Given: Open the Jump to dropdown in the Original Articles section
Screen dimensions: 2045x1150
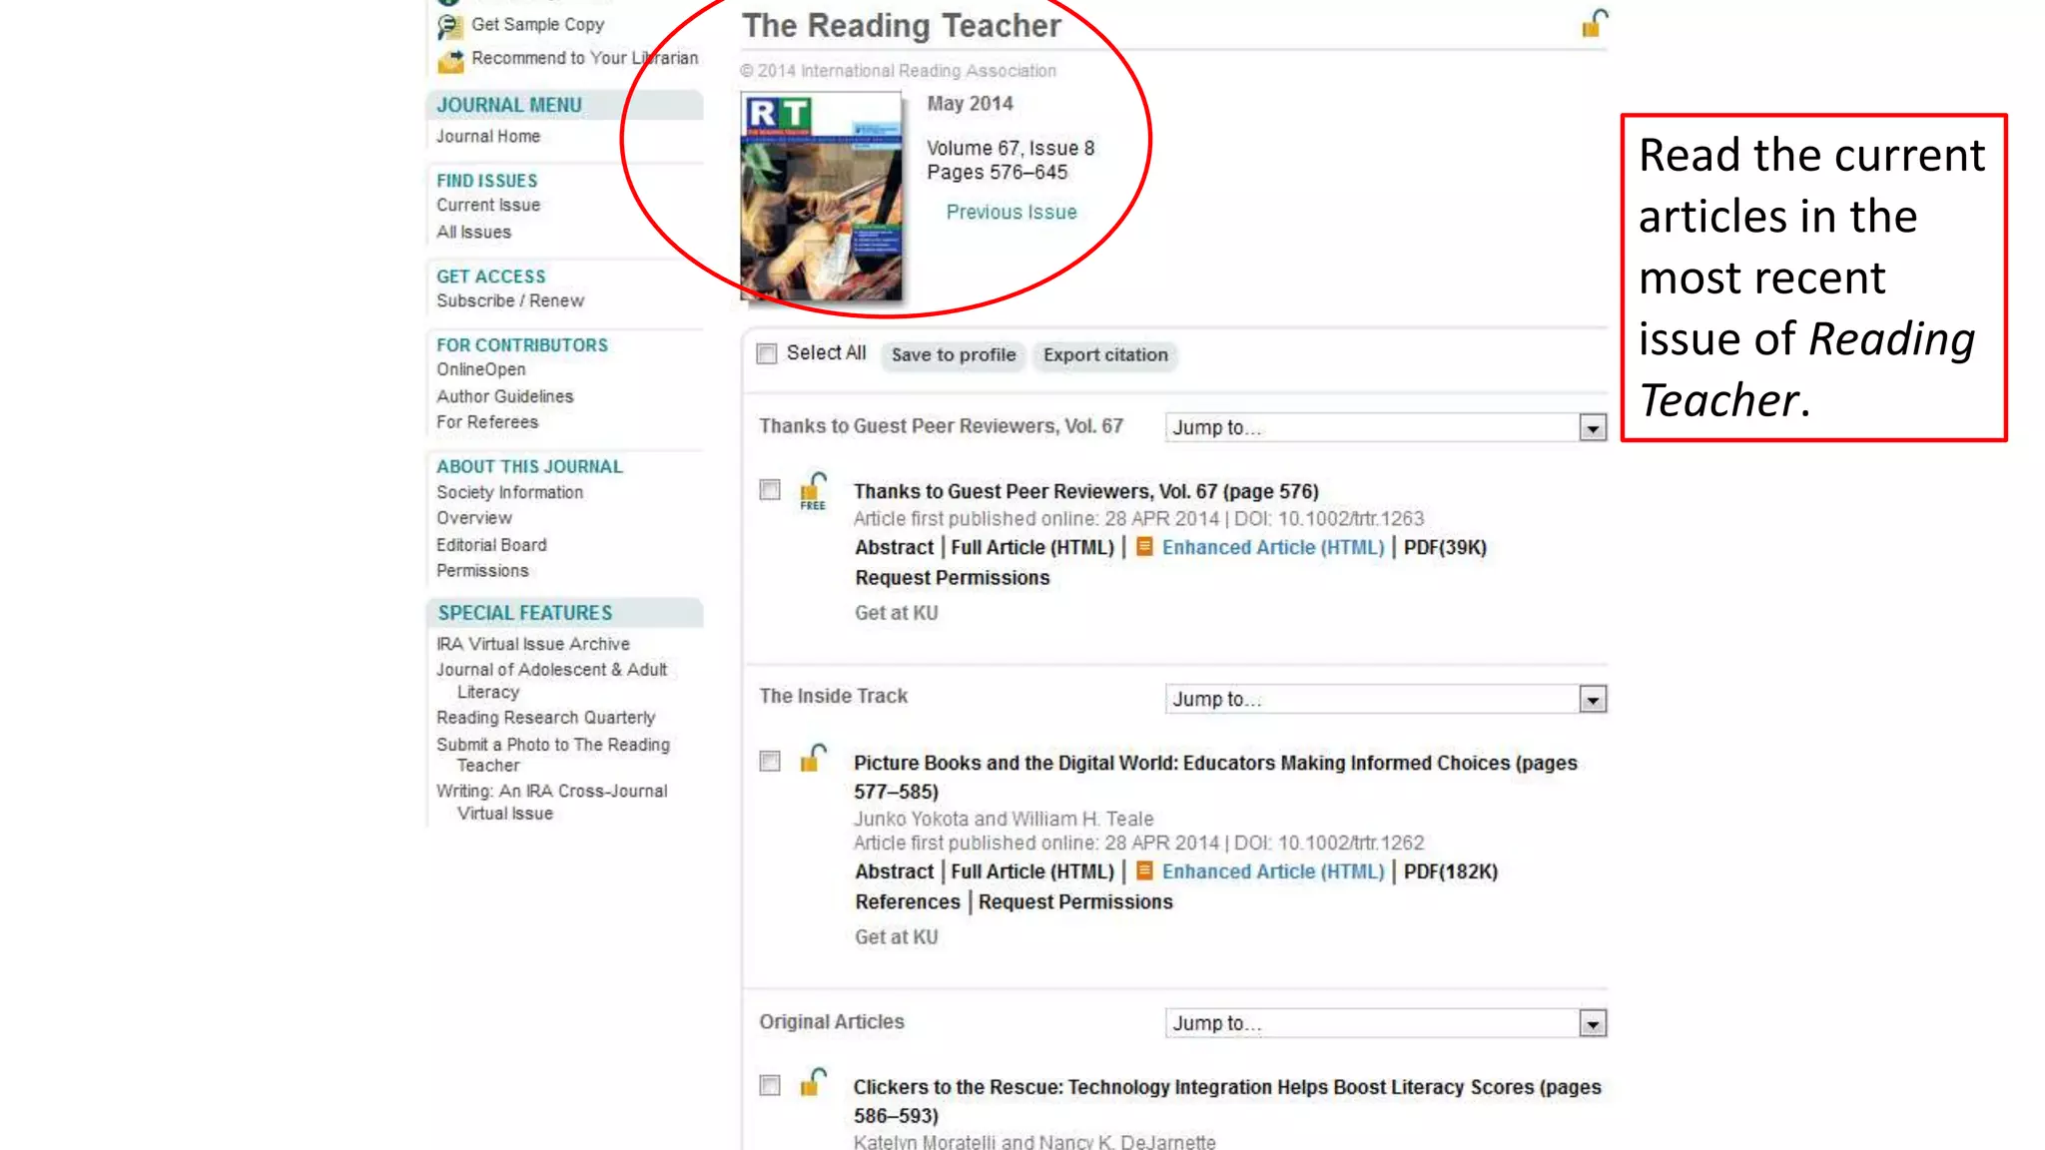Looking at the screenshot, I should pyautogui.click(x=1592, y=1024).
